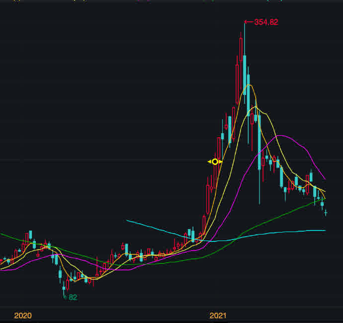Screen dimensions: 343x323
Task: Click the yellow circle marker on the chart
Action: pyautogui.click(x=215, y=161)
